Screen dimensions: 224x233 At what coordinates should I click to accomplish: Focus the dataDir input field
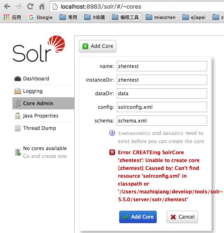point(162,94)
